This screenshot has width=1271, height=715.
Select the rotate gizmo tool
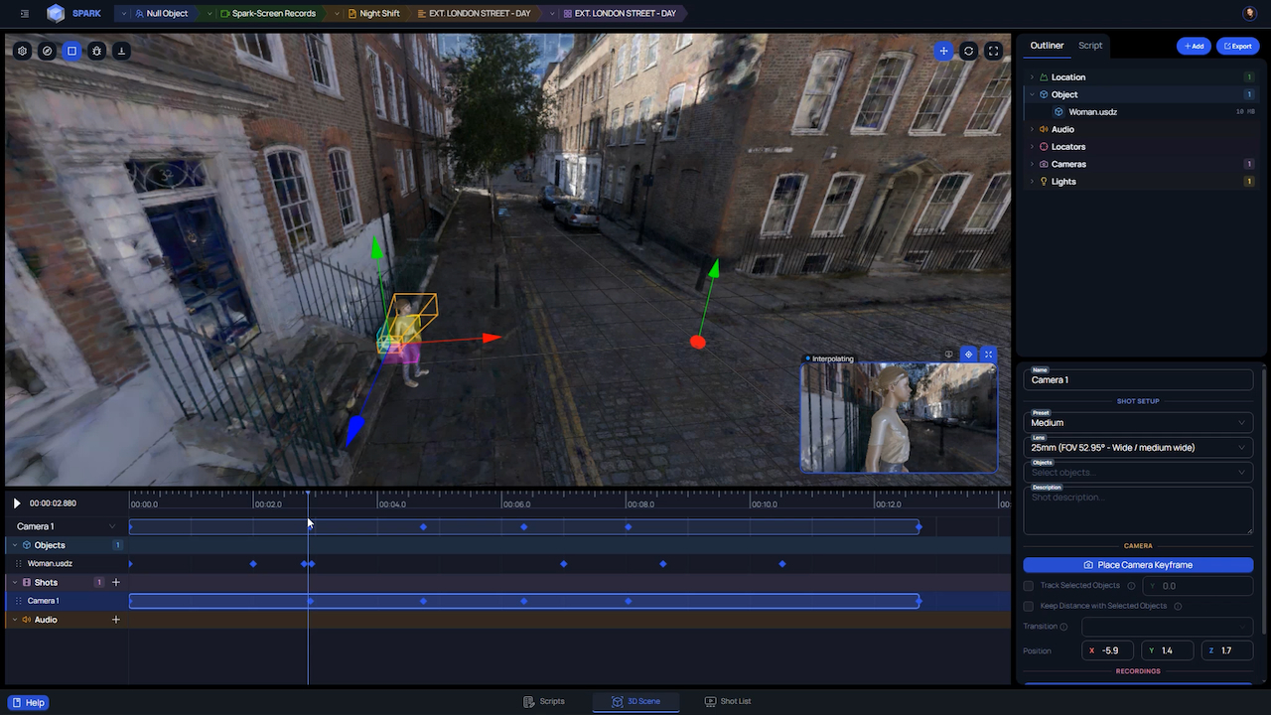[968, 51]
